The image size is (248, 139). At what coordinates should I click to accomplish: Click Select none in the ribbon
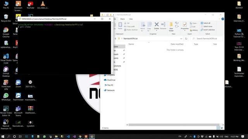(207, 27)
